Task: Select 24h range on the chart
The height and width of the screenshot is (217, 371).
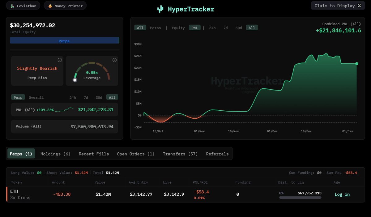Action: pos(212,28)
